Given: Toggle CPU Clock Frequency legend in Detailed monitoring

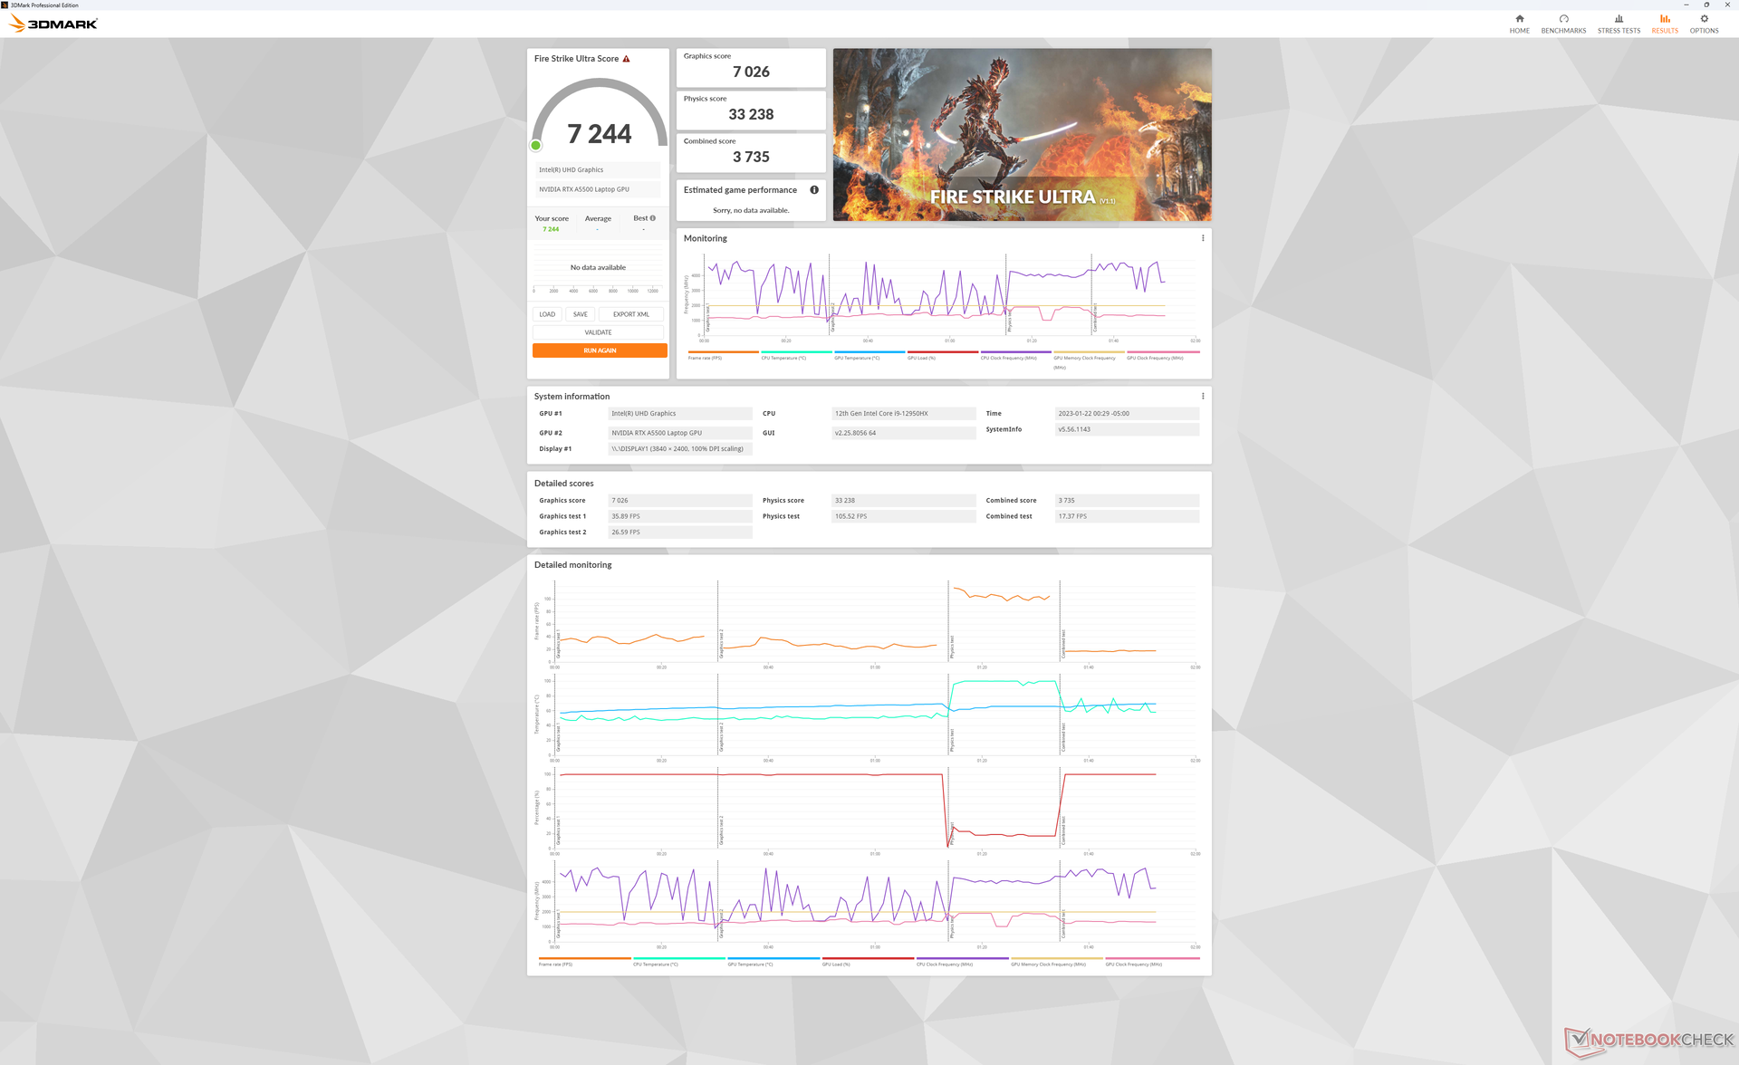Looking at the screenshot, I should click(x=944, y=964).
